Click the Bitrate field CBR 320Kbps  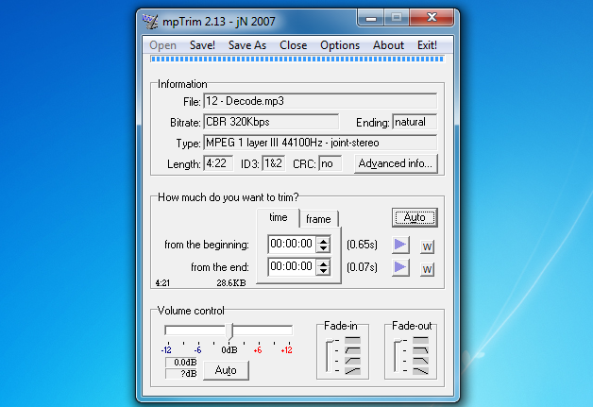coord(271,122)
